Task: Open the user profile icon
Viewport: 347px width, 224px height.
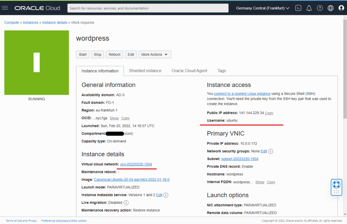Action: coord(341,8)
